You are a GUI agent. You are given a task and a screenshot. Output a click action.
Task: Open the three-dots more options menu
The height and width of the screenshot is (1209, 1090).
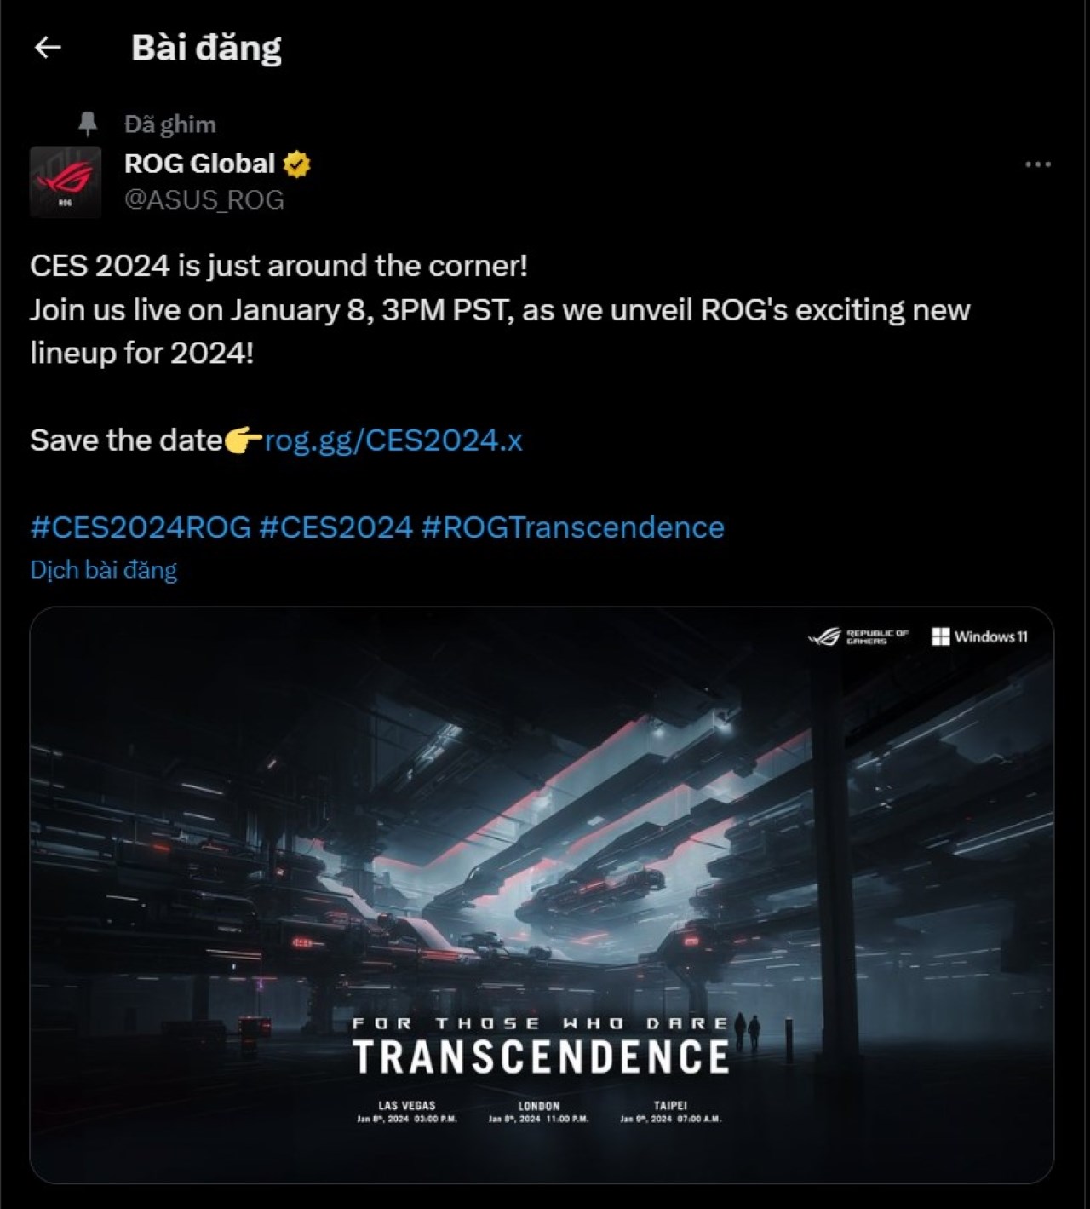tap(1037, 164)
